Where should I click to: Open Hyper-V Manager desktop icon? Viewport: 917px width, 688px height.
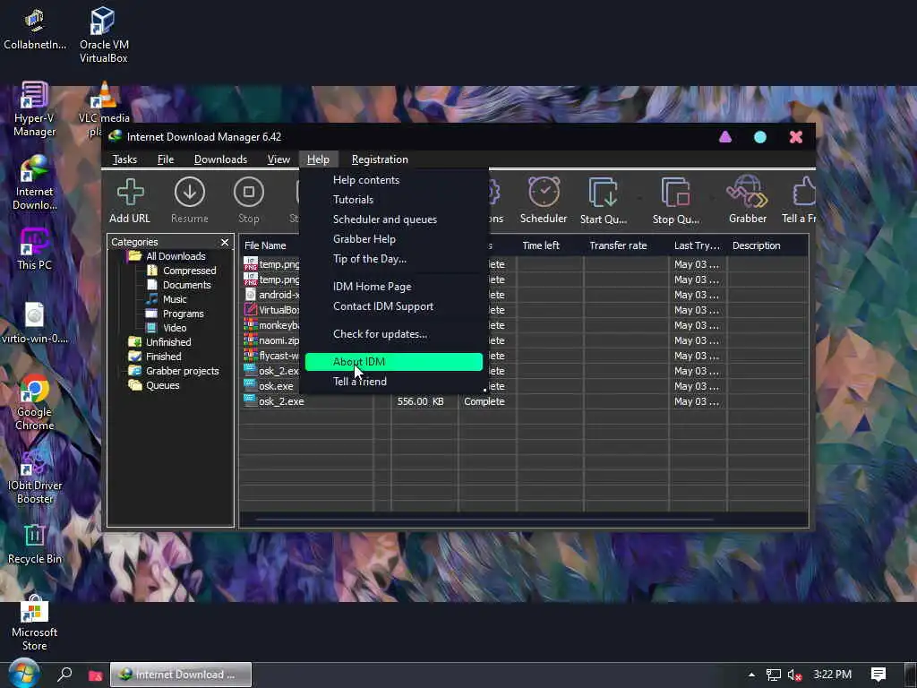(x=35, y=109)
